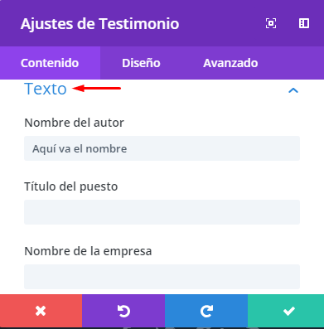Click empty tab bar space after Avanzado
This screenshot has height=329, width=324.
[x=302, y=63]
